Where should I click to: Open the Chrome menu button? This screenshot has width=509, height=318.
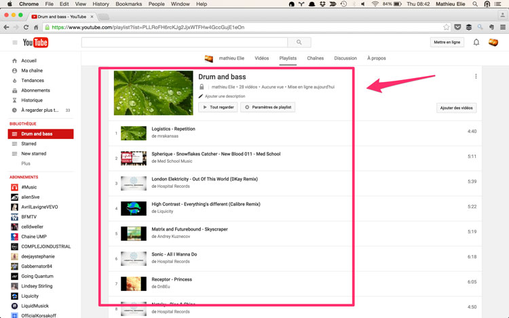[x=502, y=27]
